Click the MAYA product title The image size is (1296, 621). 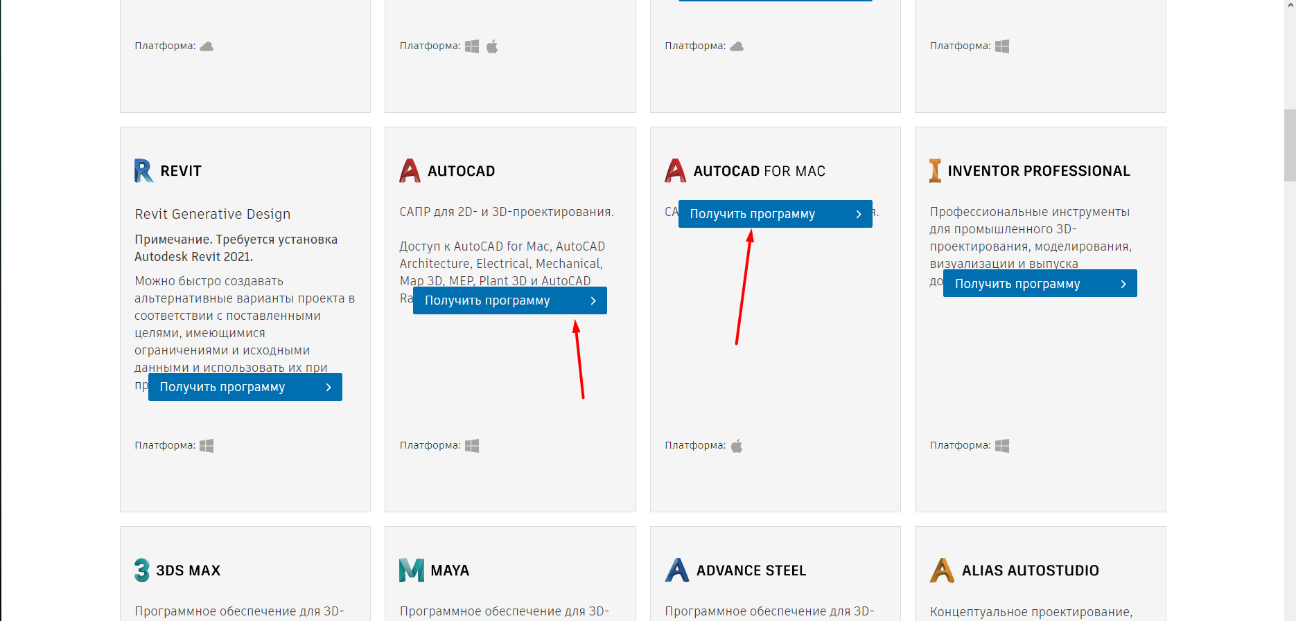point(450,570)
